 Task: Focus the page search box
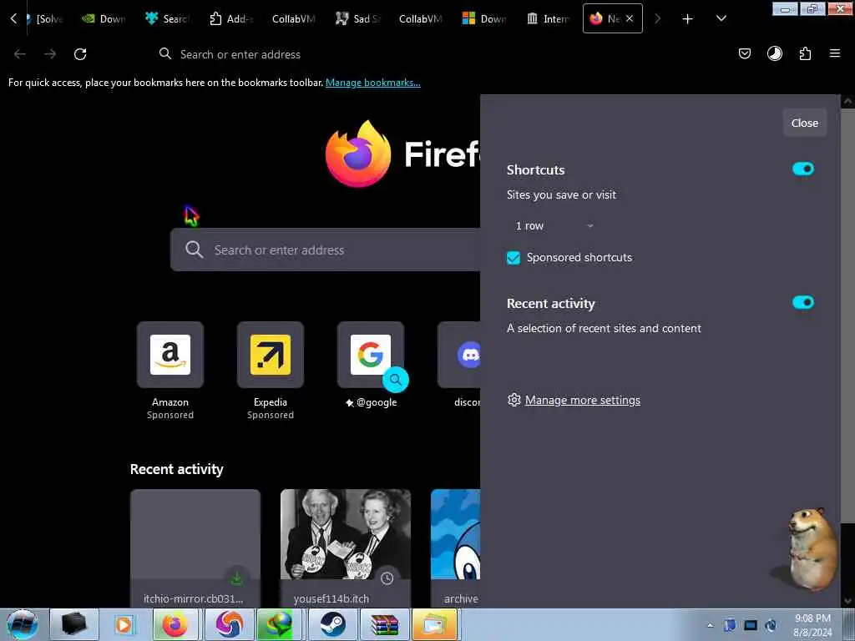325,250
